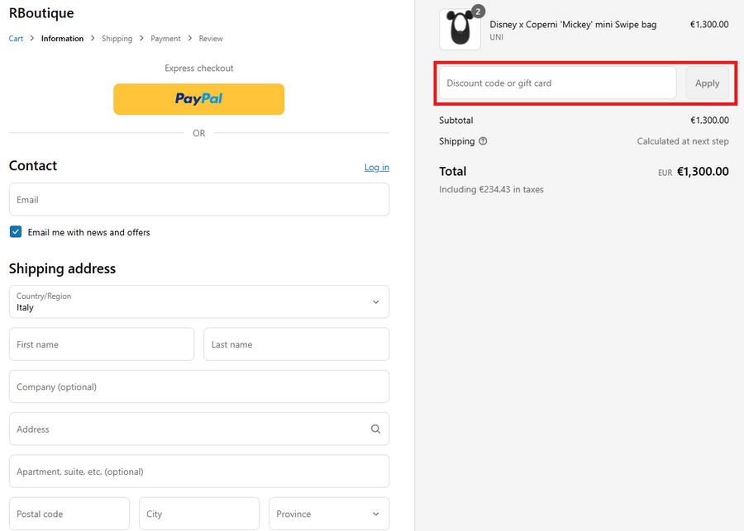Focus the Discount code or gift card field
This screenshot has height=531, width=744.
(x=557, y=83)
